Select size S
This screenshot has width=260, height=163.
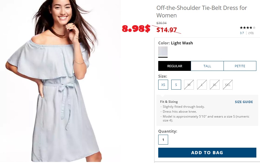click(176, 85)
